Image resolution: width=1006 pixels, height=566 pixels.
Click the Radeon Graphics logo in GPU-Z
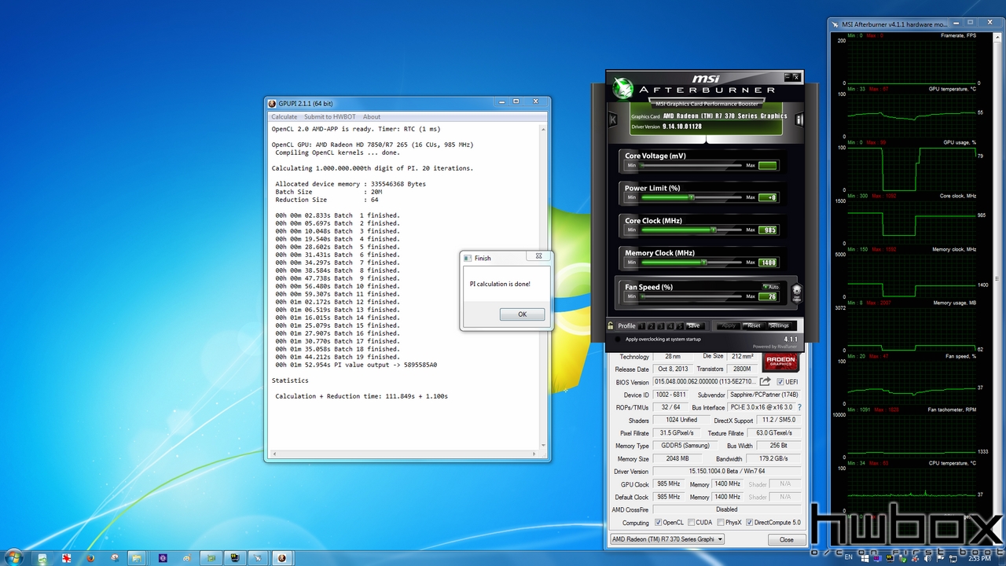click(x=780, y=362)
